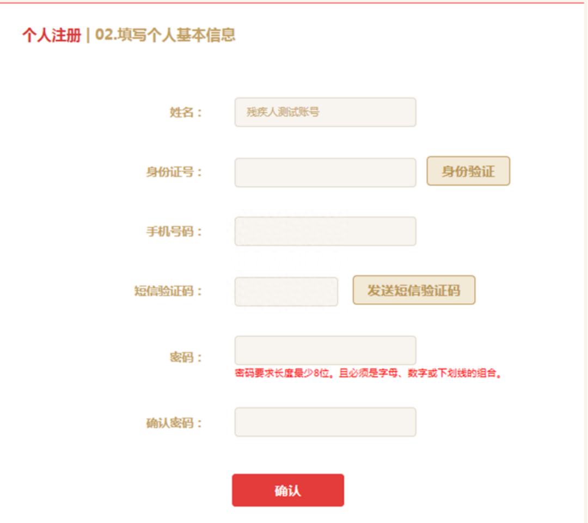Screen dimensions: 588x523
Task: Click the 身份验证 identity verification button
Action: coord(468,171)
